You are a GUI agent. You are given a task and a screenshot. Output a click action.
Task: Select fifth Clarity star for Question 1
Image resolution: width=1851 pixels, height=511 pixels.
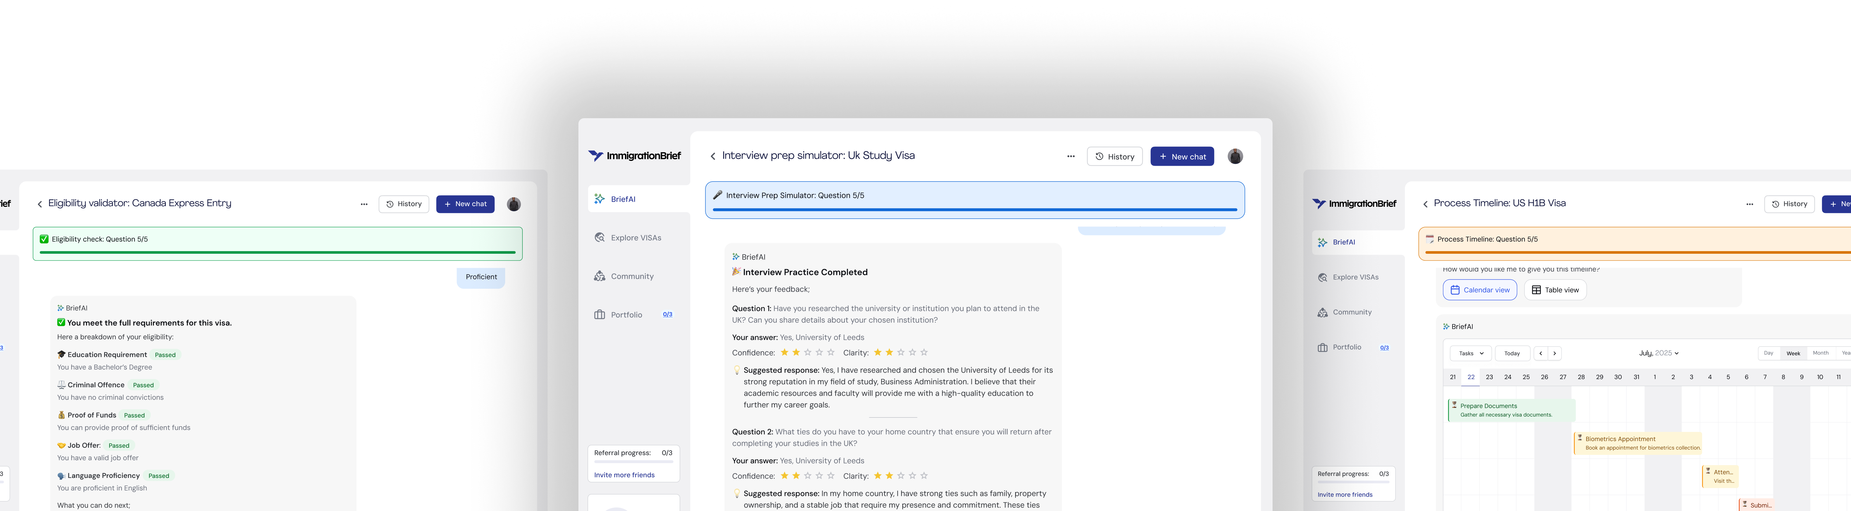pyautogui.click(x=924, y=352)
